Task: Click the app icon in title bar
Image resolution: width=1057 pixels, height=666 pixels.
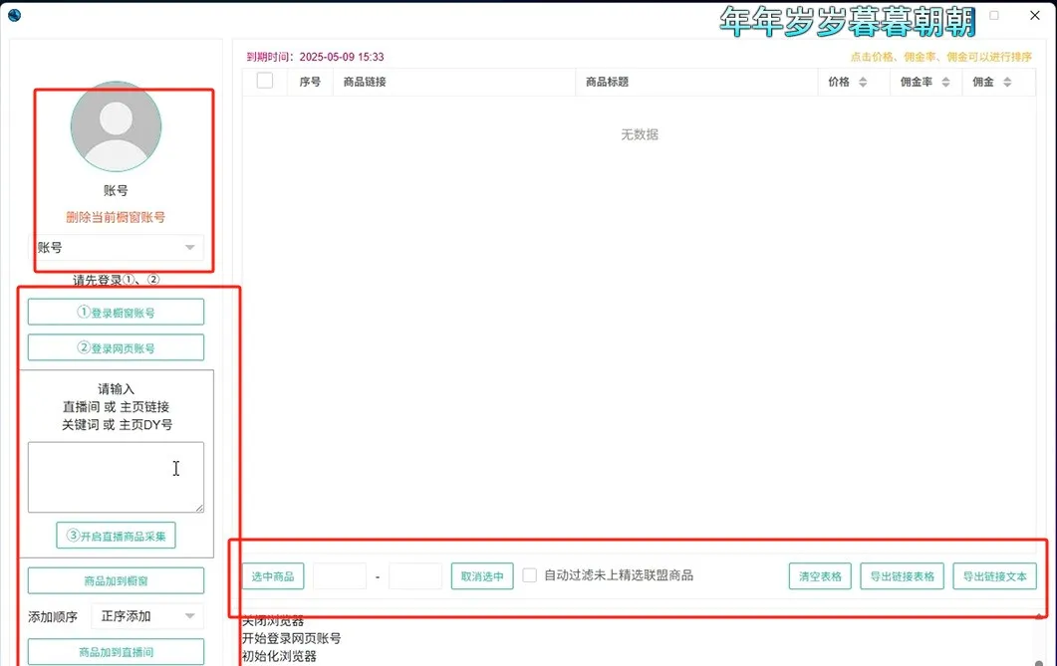Action: point(14,16)
